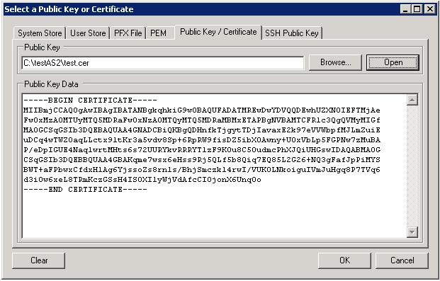Close the dialog with the X button
440x281 pixels.
pos(429,9)
